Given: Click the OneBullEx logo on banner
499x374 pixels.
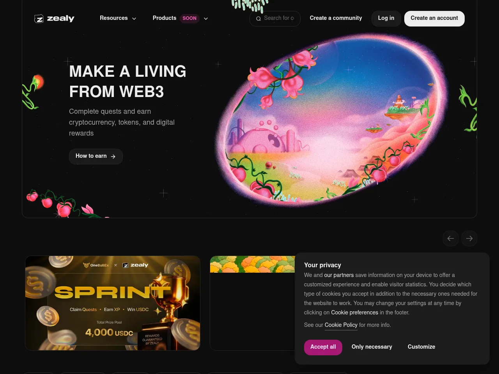Looking at the screenshot, I should coord(96,265).
